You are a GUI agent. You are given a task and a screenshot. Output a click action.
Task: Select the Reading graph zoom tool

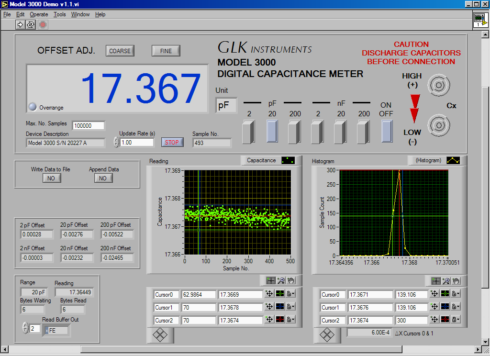[x=281, y=280]
